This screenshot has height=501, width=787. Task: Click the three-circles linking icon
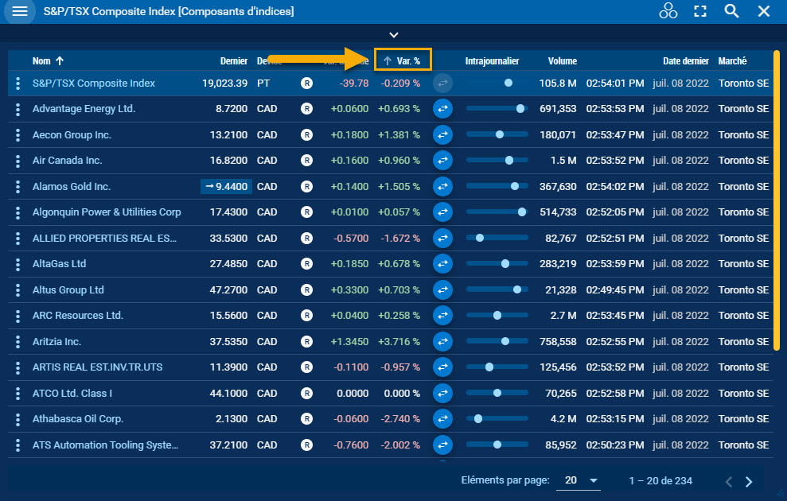click(668, 11)
